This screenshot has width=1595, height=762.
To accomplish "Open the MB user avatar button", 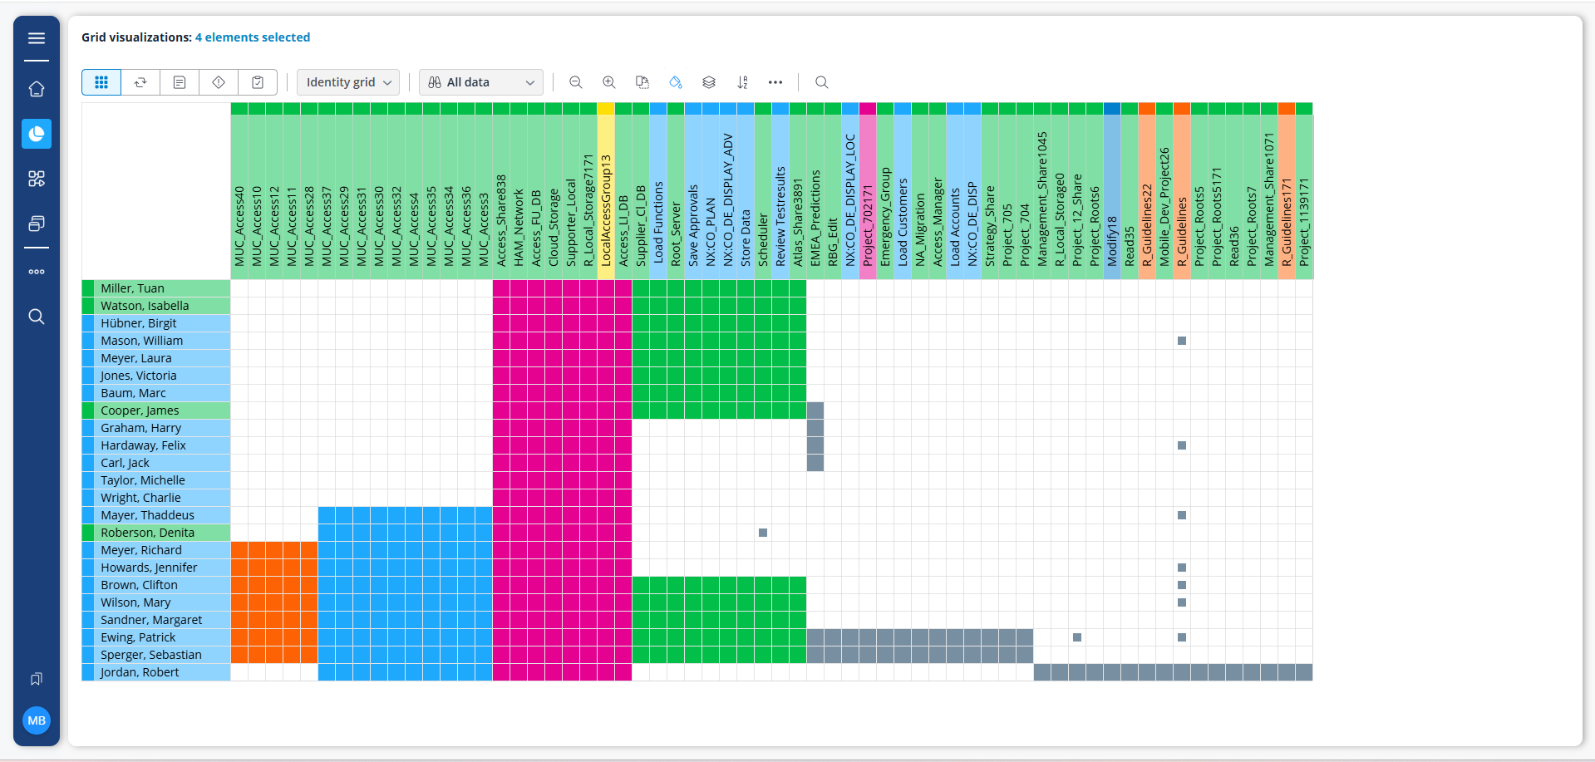I will pyautogui.click(x=37, y=720).
